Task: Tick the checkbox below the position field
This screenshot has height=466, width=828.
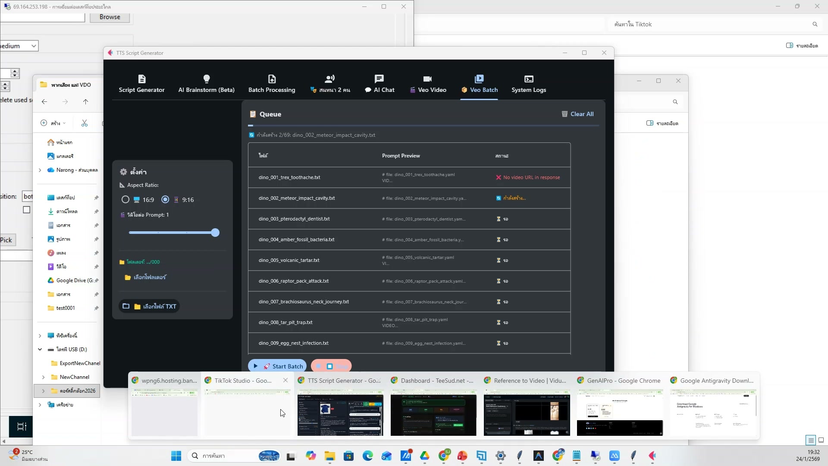Action: click(x=27, y=210)
